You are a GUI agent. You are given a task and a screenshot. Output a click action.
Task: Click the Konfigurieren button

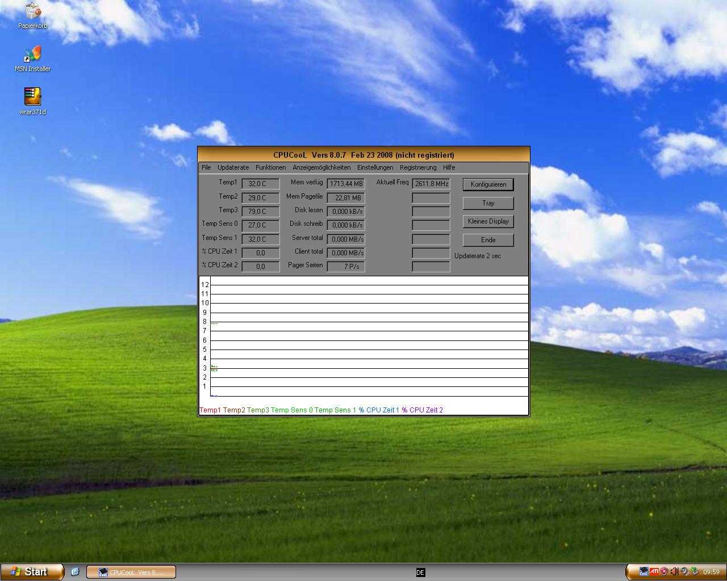point(488,184)
